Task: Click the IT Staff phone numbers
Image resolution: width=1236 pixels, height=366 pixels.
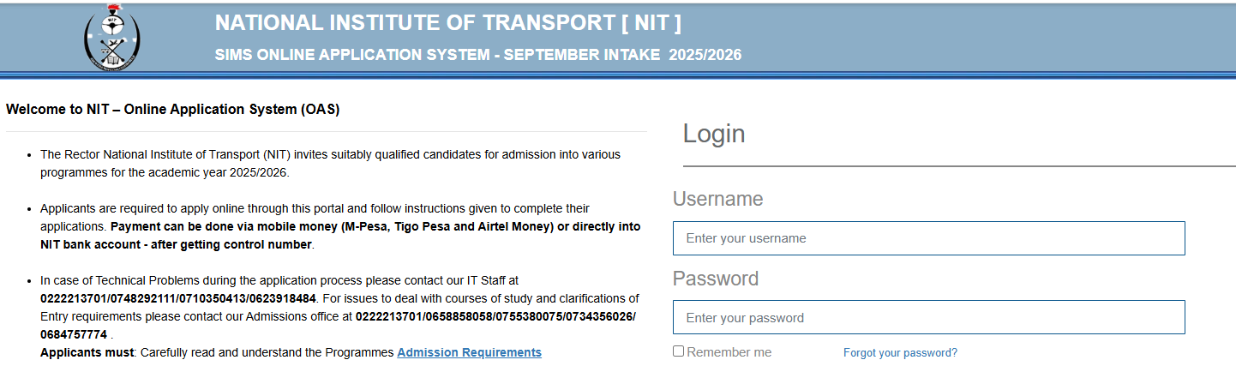Action: point(178,298)
